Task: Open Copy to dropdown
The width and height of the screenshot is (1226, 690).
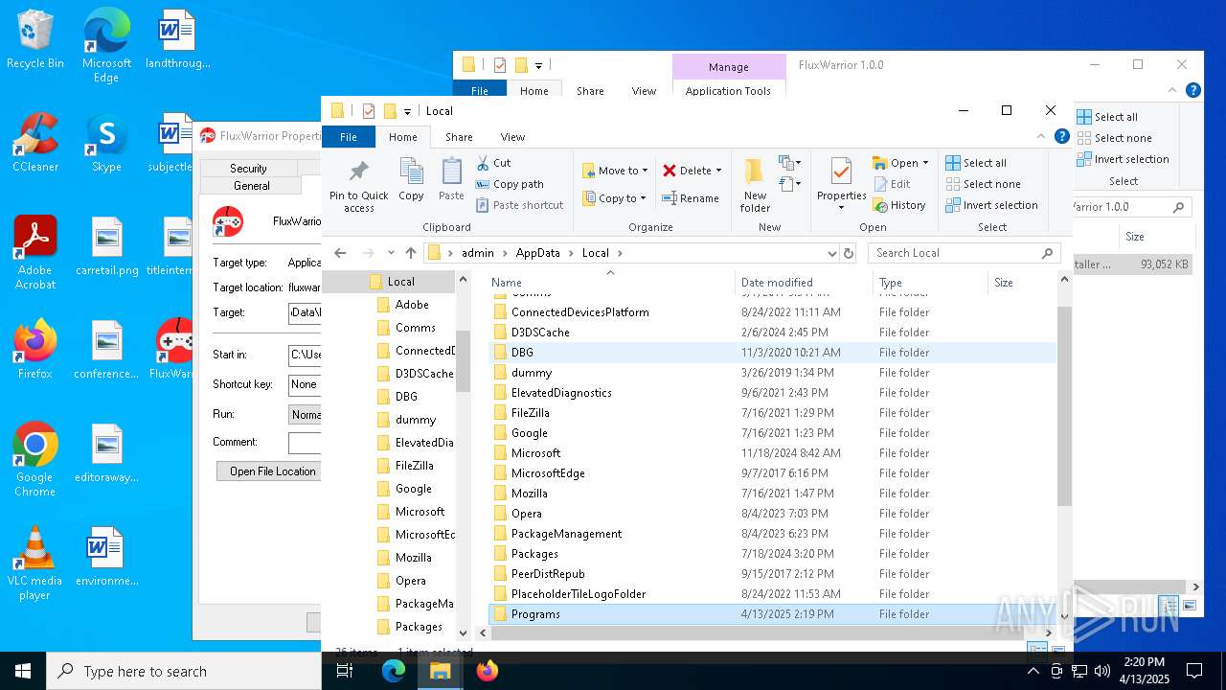Action: [615, 198]
